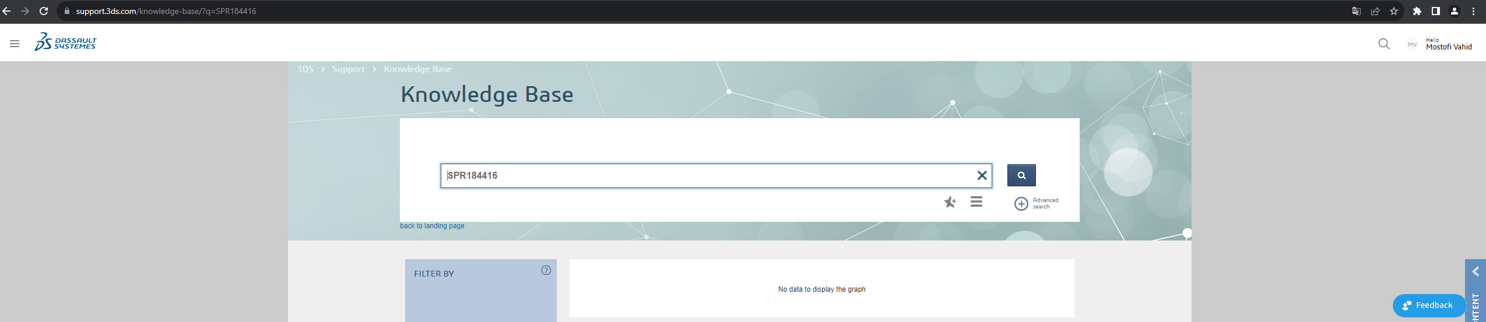1486x322 pixels.
Task: Open the hamburger navigation menu
Action: pos(15,44)
